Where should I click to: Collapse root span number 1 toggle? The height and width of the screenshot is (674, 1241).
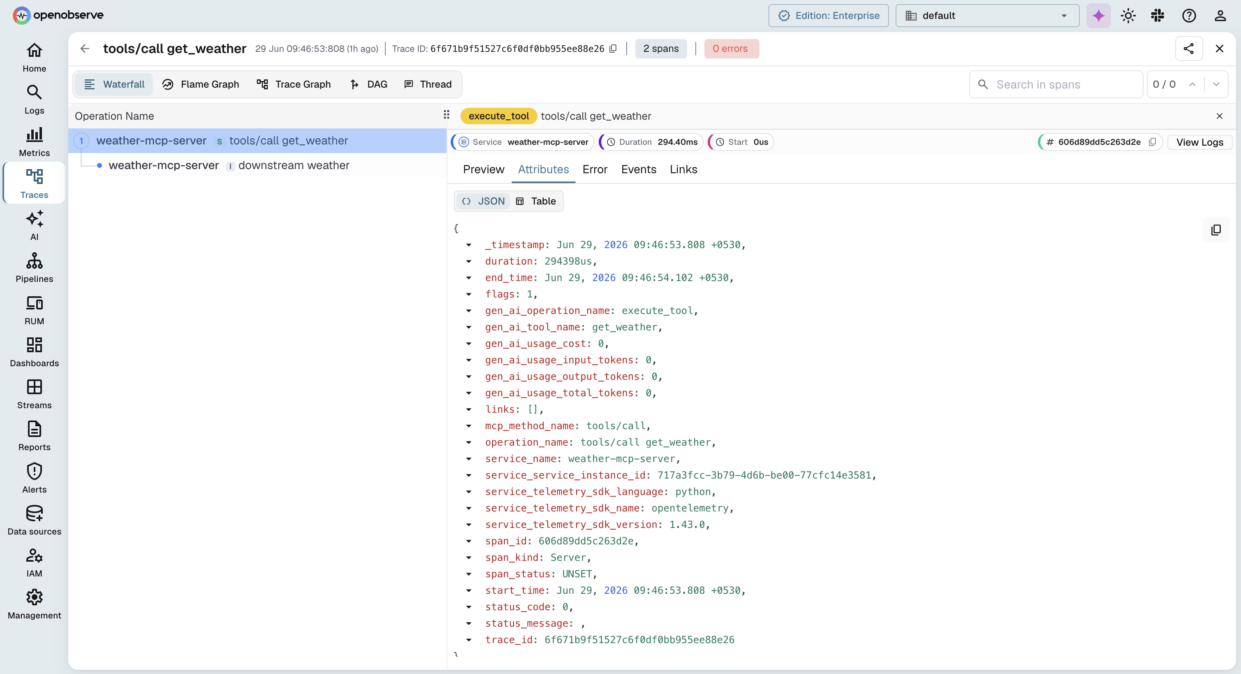(x=81, y=141)
